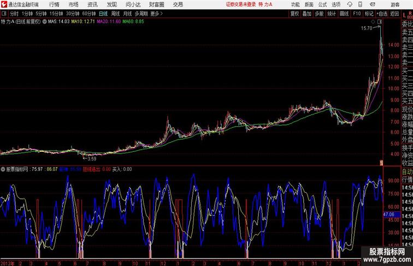Open the mail envelope icon
The image size is (413, 266).
373,4
